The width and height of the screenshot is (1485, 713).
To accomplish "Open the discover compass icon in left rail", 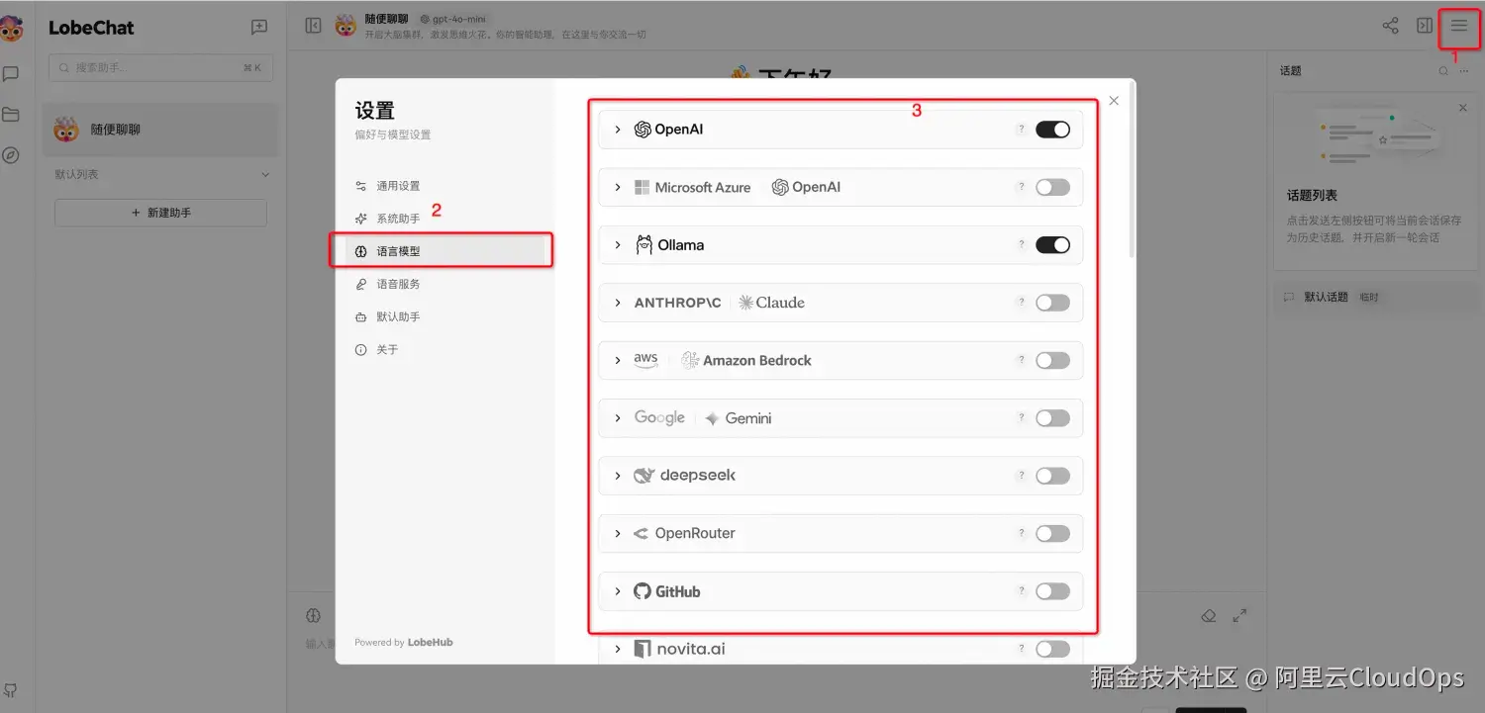I will pyautogui.click(x=11, y=155).
